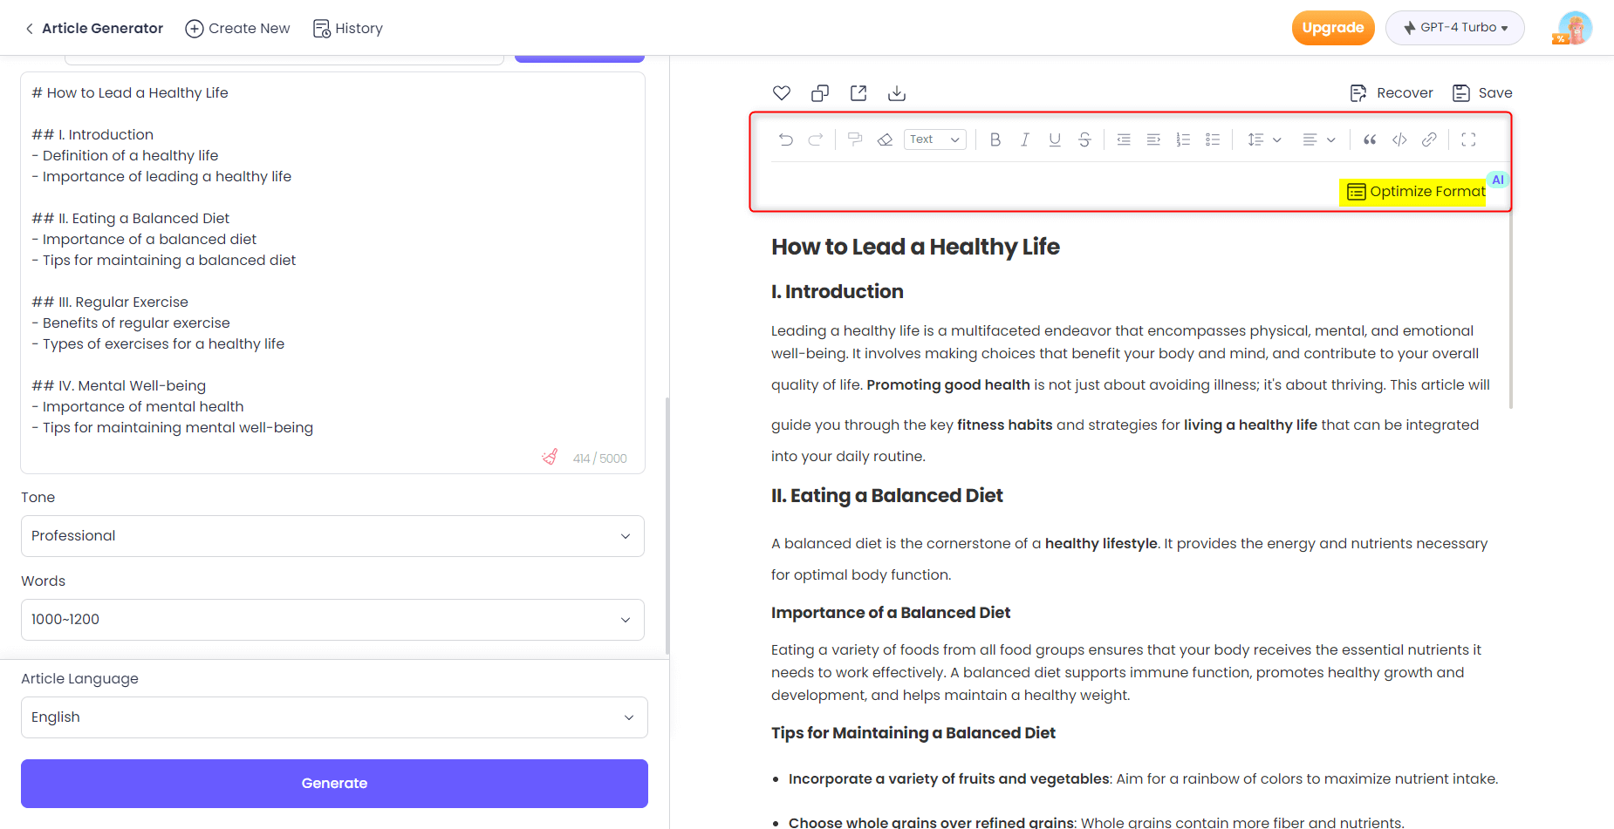
Task: Click Recover button
Action: tap(1391, 93)
